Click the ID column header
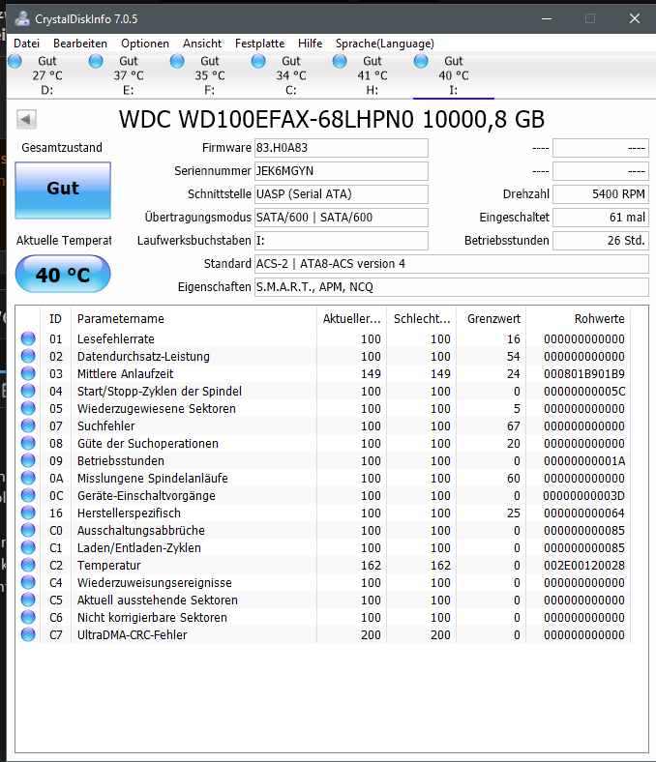This screenshot has width=656, height=762. pos(55,319)
